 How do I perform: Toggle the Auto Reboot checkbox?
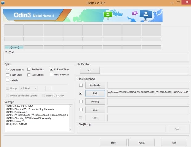click(x=8, y=70)
